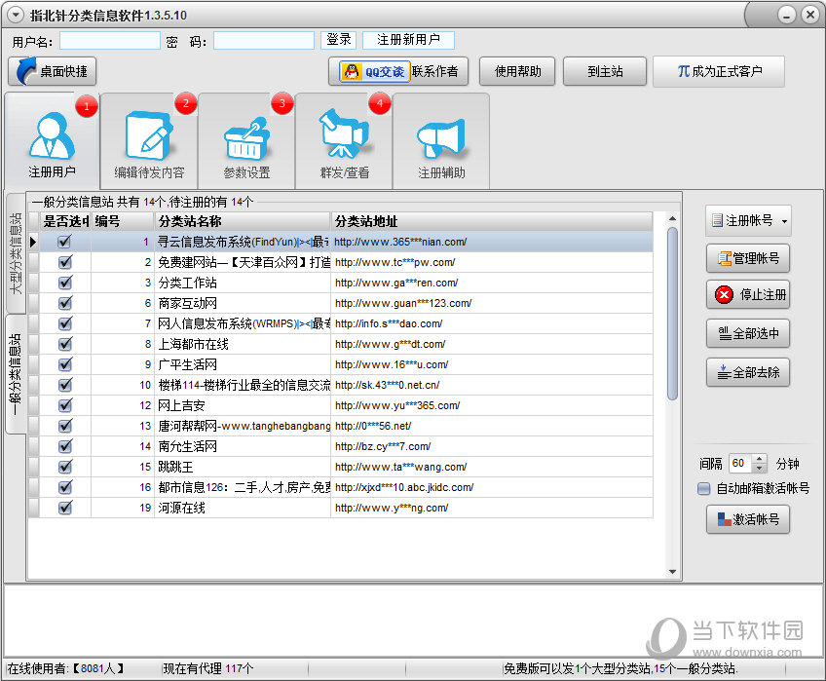Open the title bar dropdown menu icon
This screenshot has width=826, height=681.
16,15
